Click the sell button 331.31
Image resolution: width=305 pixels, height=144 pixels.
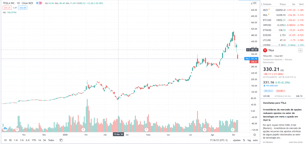[7, 8]
